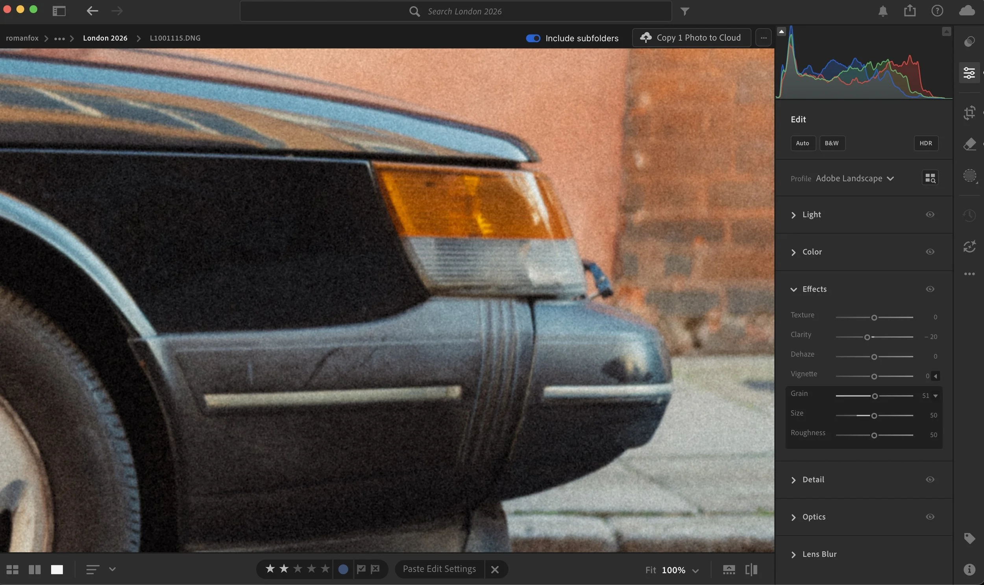Switch to photo grid view
The width and height of the screenshot is (984, 585).
[13, 570]
